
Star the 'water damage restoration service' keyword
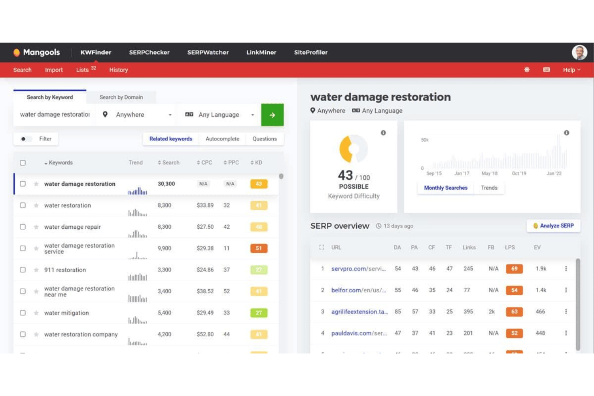36,248
